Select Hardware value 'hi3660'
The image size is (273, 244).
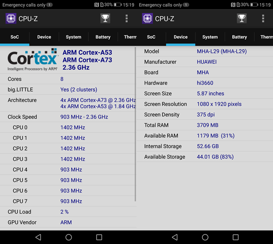click(x=205, y=83)
